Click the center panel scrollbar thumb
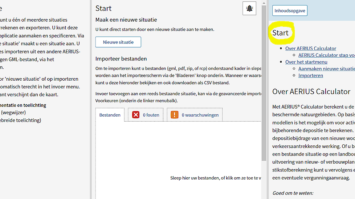Image resolution: width=355 pixels, height=199 pixels. (x=264, y=83)
